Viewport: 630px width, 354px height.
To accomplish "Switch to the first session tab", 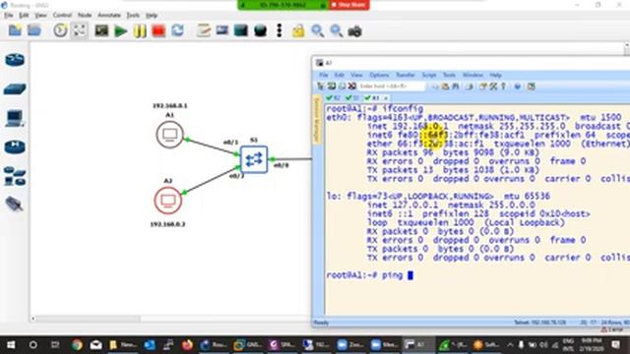I will click(333, 98).
